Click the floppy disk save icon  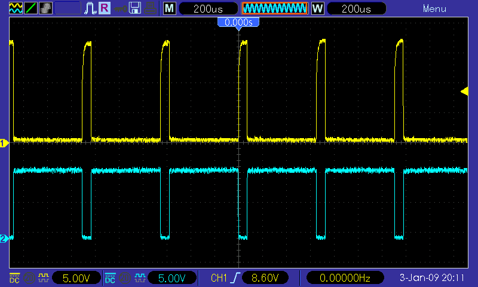(x=135, y=8)
